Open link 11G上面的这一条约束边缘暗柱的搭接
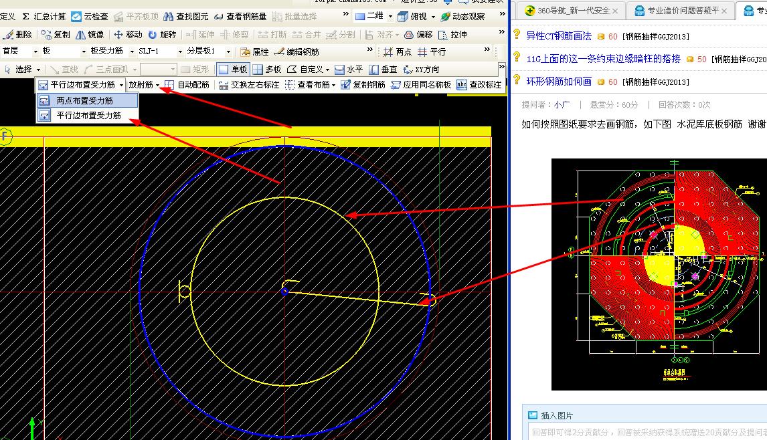This screenshot has height=440, width=767. point(603,59)
